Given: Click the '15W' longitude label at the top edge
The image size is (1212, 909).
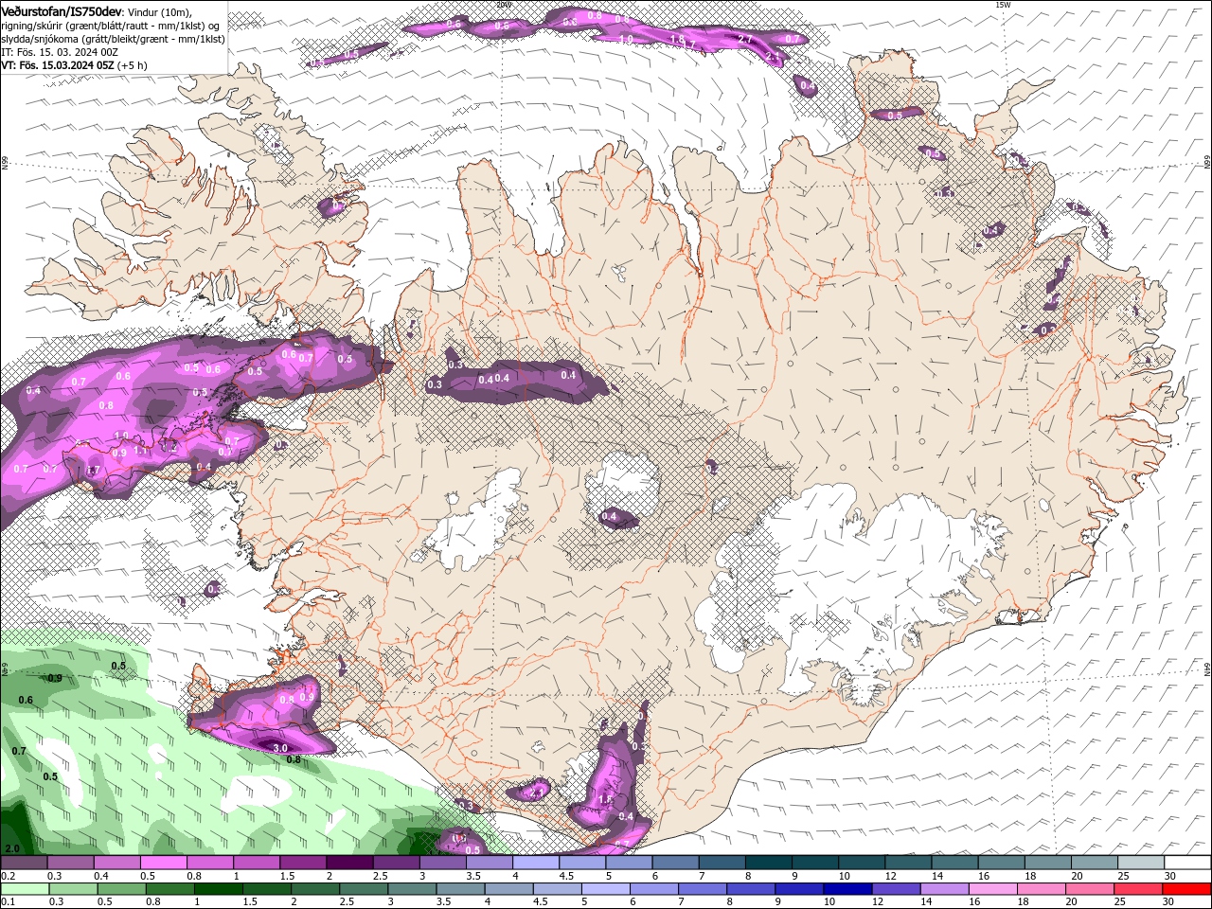Looking at the screenshot, I should click(1004, 5).
